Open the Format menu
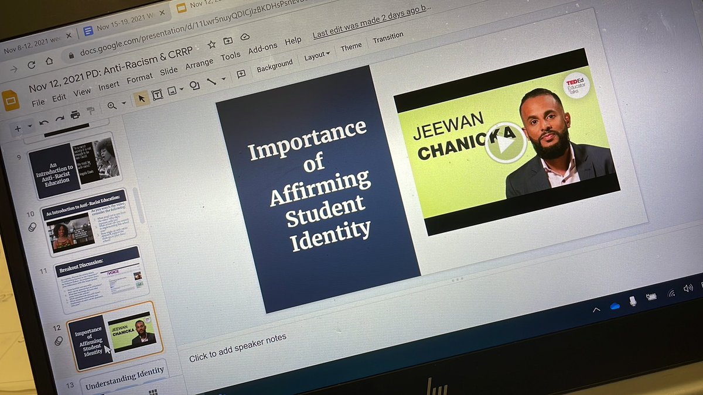The image size is (703, 395). click(139, 78)
